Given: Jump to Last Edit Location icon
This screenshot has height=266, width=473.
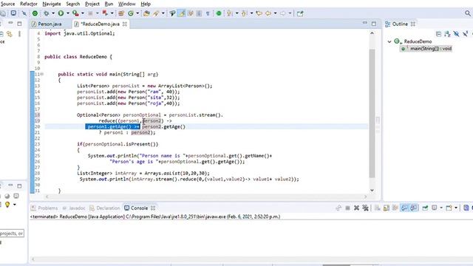Looking at the screenshot, I should [x=259, y=13].
